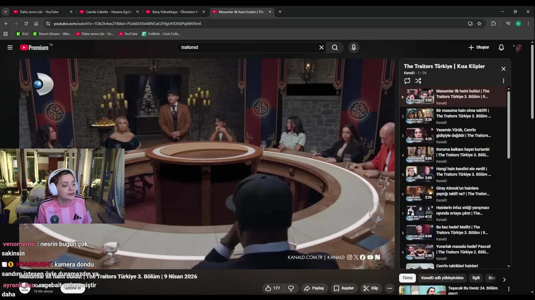Screen dimensions: 535x300
Task: Open the YouTube guide hamburger menu
Action: [x=10, y=47]
